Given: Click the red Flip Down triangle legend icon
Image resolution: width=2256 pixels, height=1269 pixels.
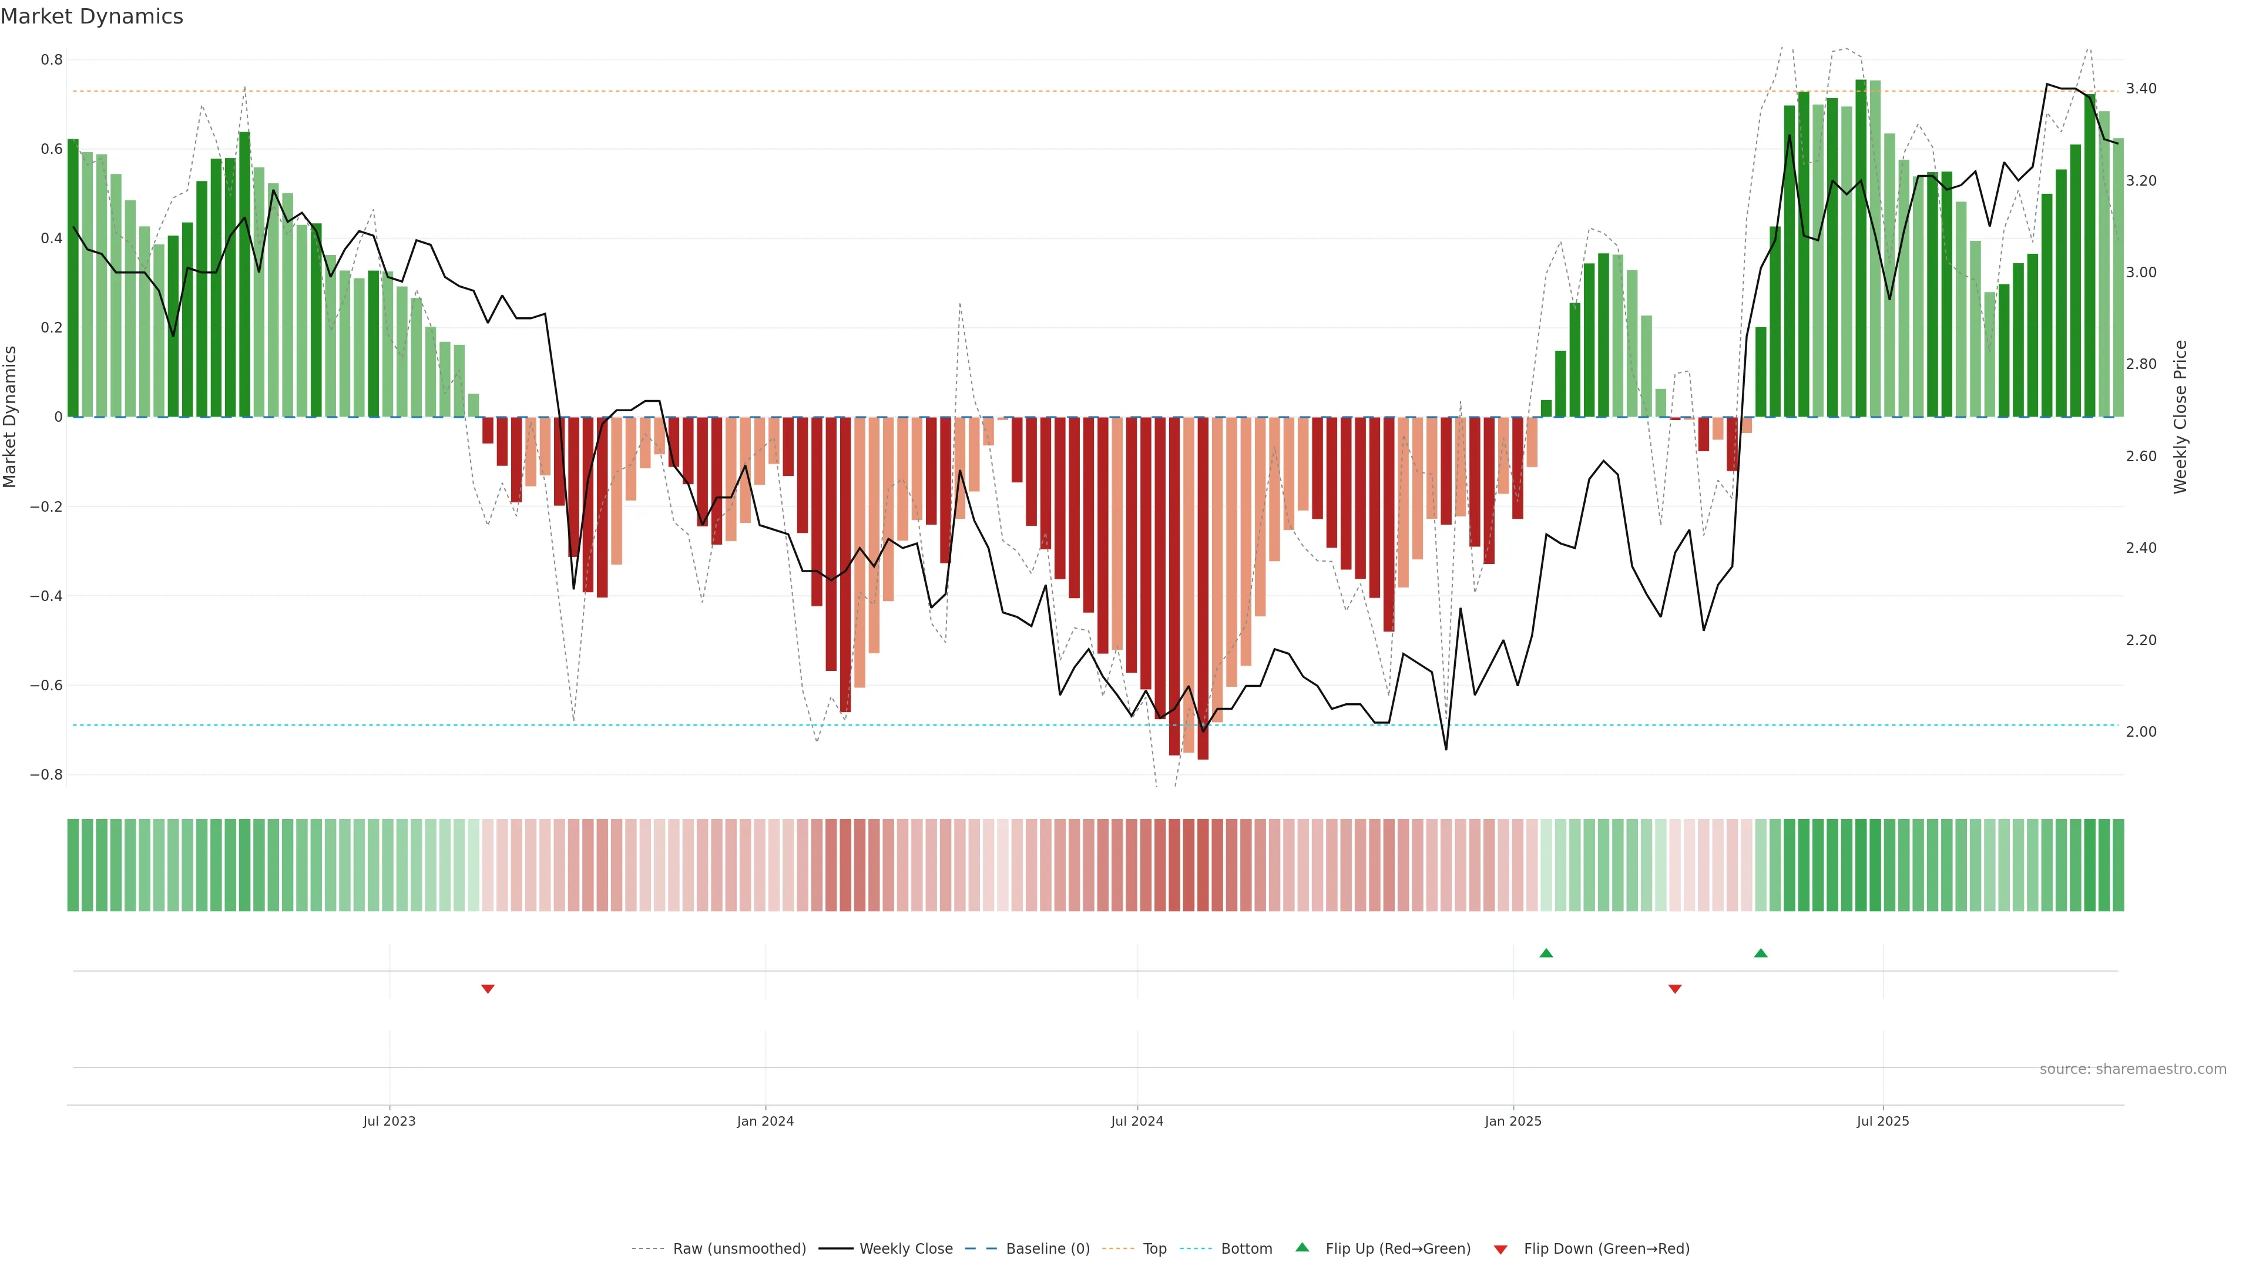Looking at the screenshot, I should (1500, 1250).
